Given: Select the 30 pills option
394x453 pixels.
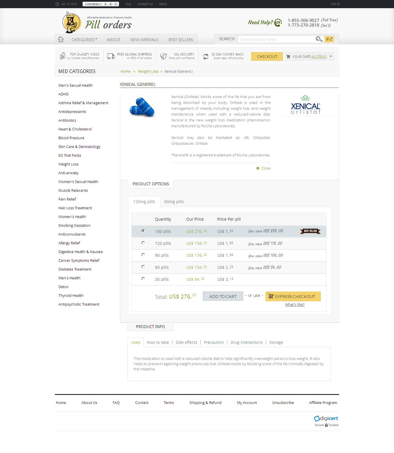Looking at the screenshot, I should click(x=143, y=278).
